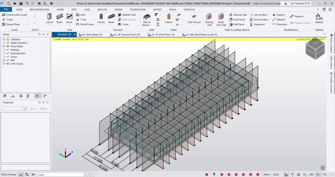Expand the Validation tree node
Viewport: 335px width, 177px height.
[x=4, y=39]
